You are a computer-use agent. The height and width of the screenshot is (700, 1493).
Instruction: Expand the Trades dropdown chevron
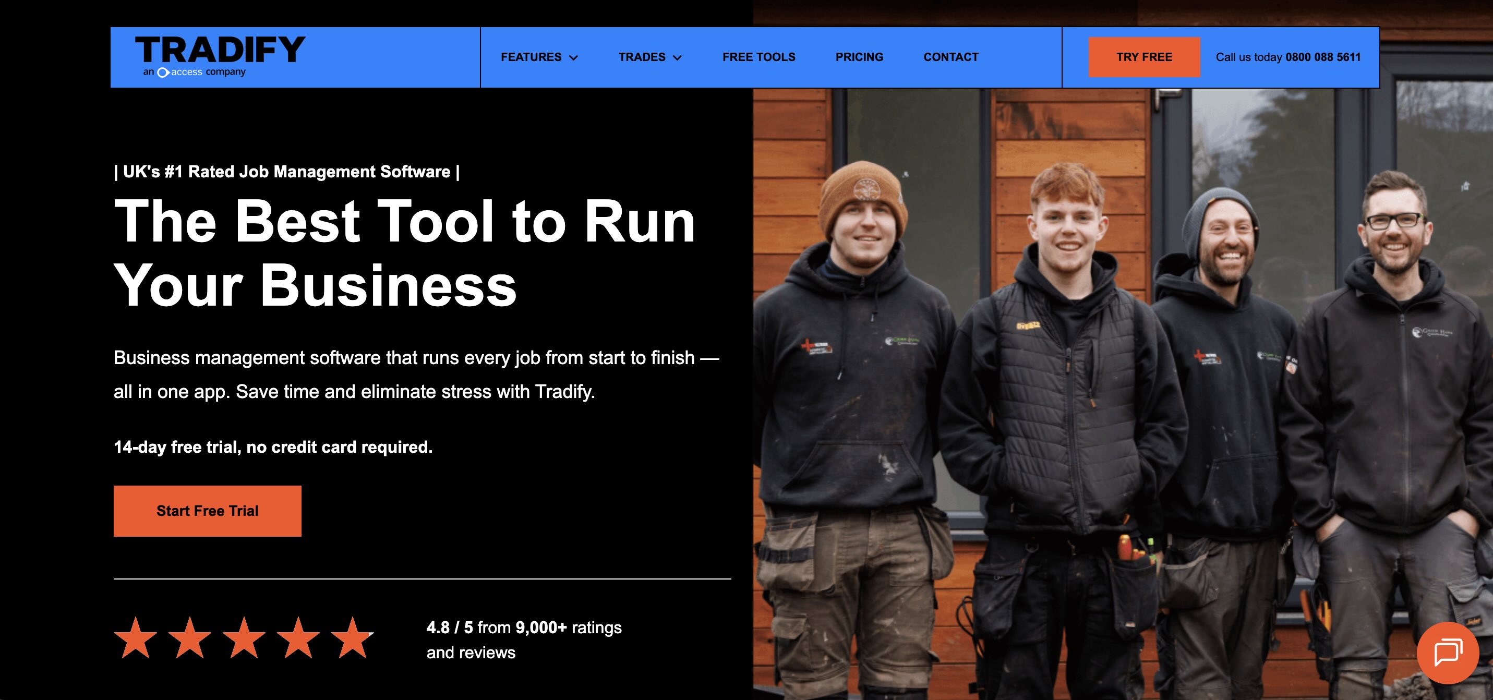(677, 57)
